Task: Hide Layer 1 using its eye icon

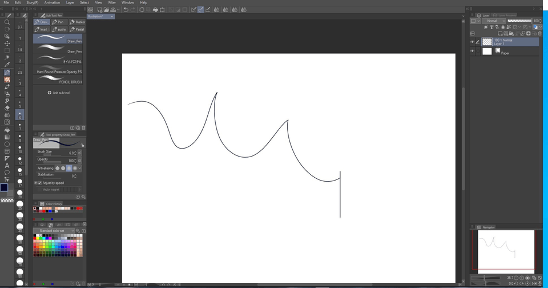Action: click(472, 42)
